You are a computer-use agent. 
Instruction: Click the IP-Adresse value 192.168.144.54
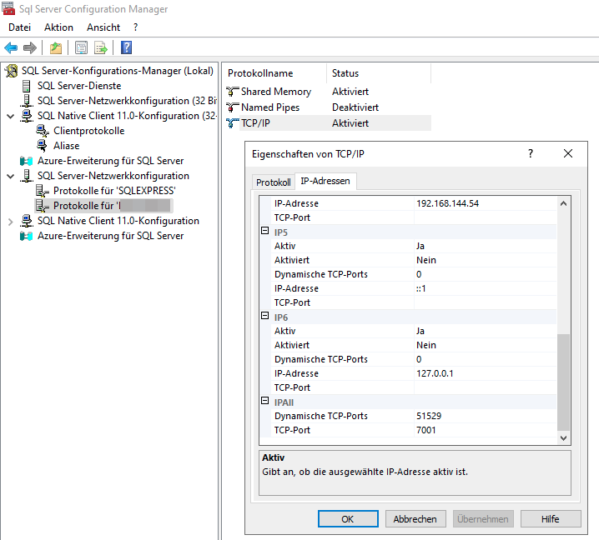pyautogui.click(x=447, y=203)
